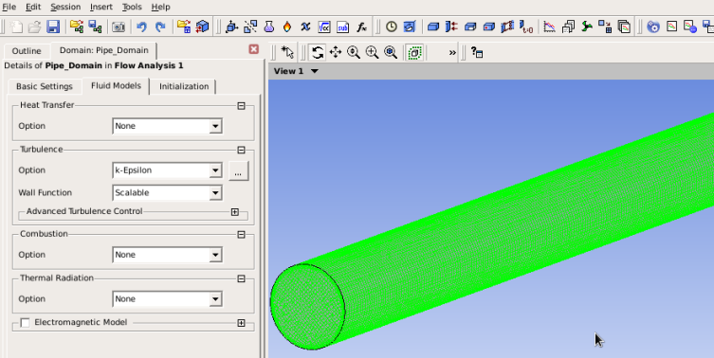Click the turbulence options ellipsis button
Viewport: 714px width, 358px height.
pyautogui.click(x=239, y=171)
